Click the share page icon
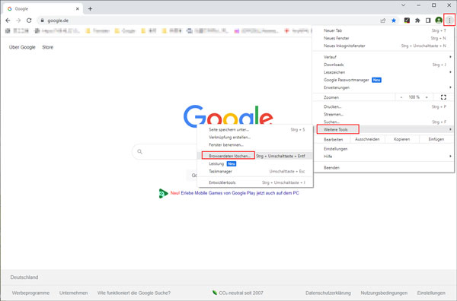Image resolution: width=457 pixels, height=301 pixels. [x=383, y=21]
